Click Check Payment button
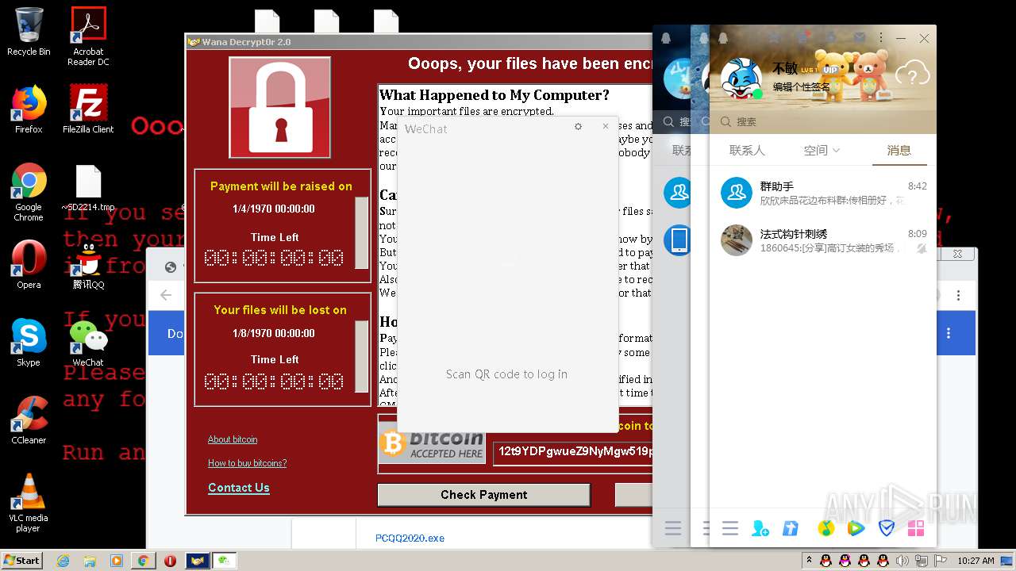The width and height of the screenshot is (1016, 571). click(x=484, y=495)
